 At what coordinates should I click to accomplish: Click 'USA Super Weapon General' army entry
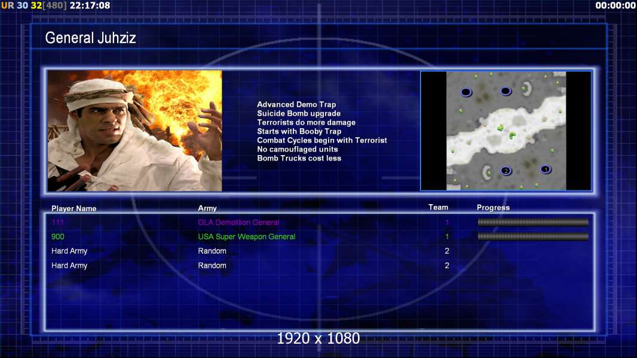(x=247, y=236)
